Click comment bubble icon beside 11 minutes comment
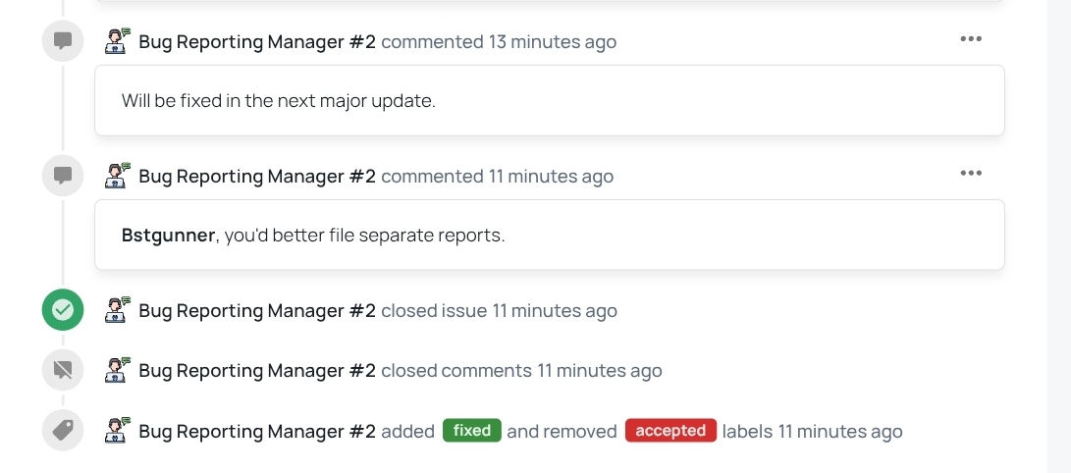 point(63,176)
